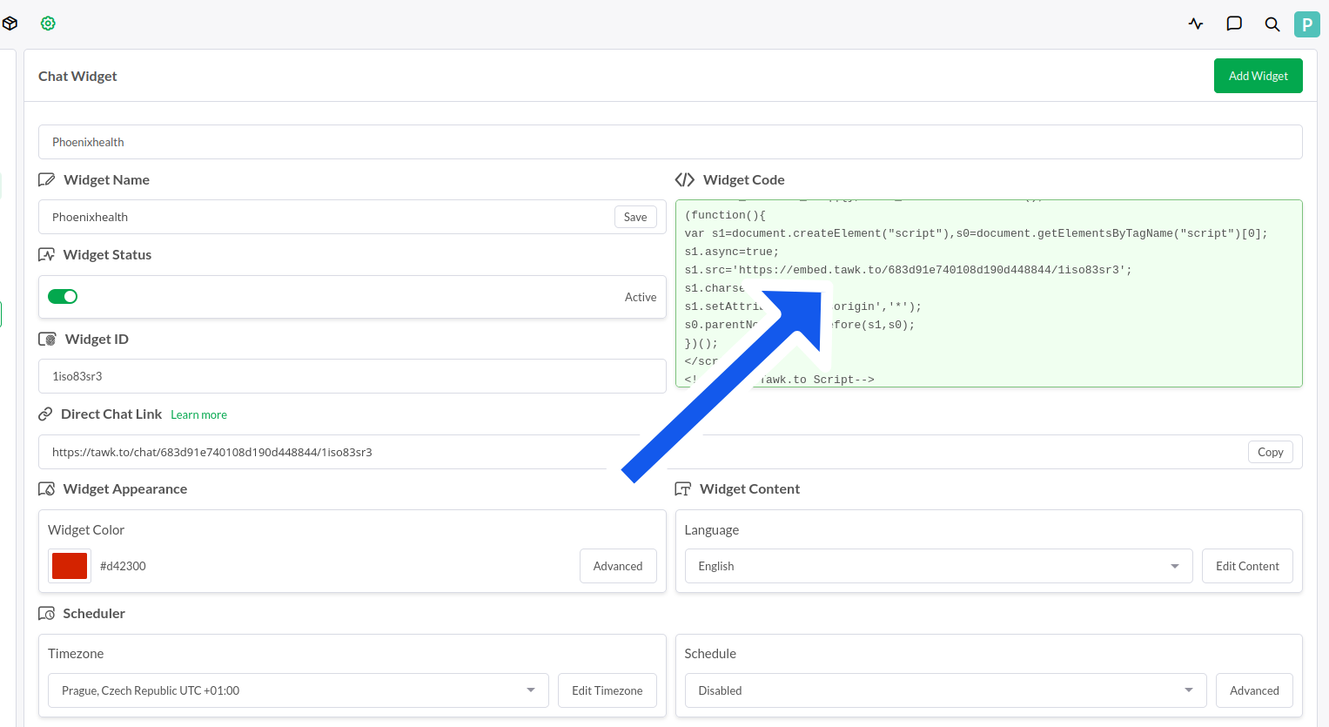
Task: Open the chat messages icon
Action: click(1234, 24)
